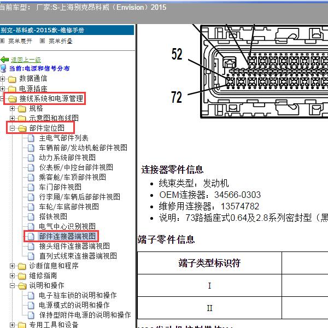Click pin label 72 in diagram
Viewport: 328px width, 328px height.
177,97
